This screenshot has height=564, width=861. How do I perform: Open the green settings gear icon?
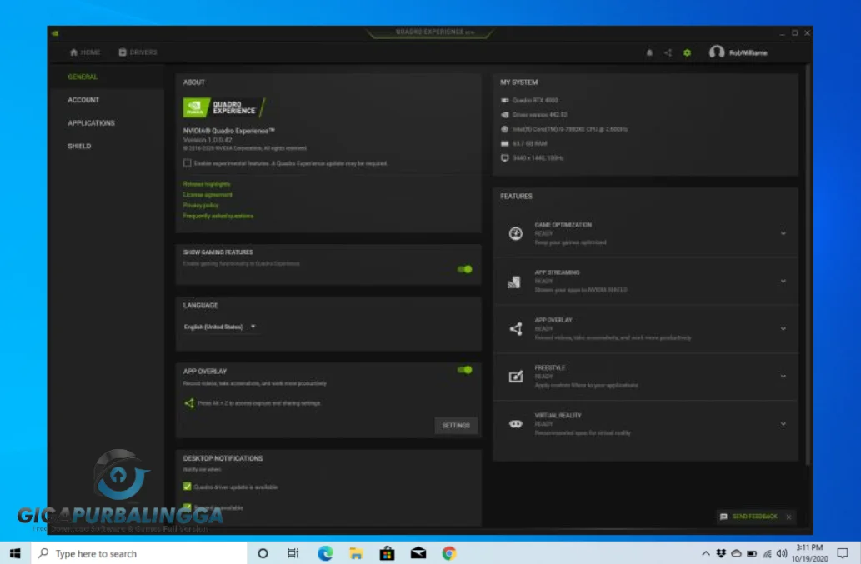687,52
